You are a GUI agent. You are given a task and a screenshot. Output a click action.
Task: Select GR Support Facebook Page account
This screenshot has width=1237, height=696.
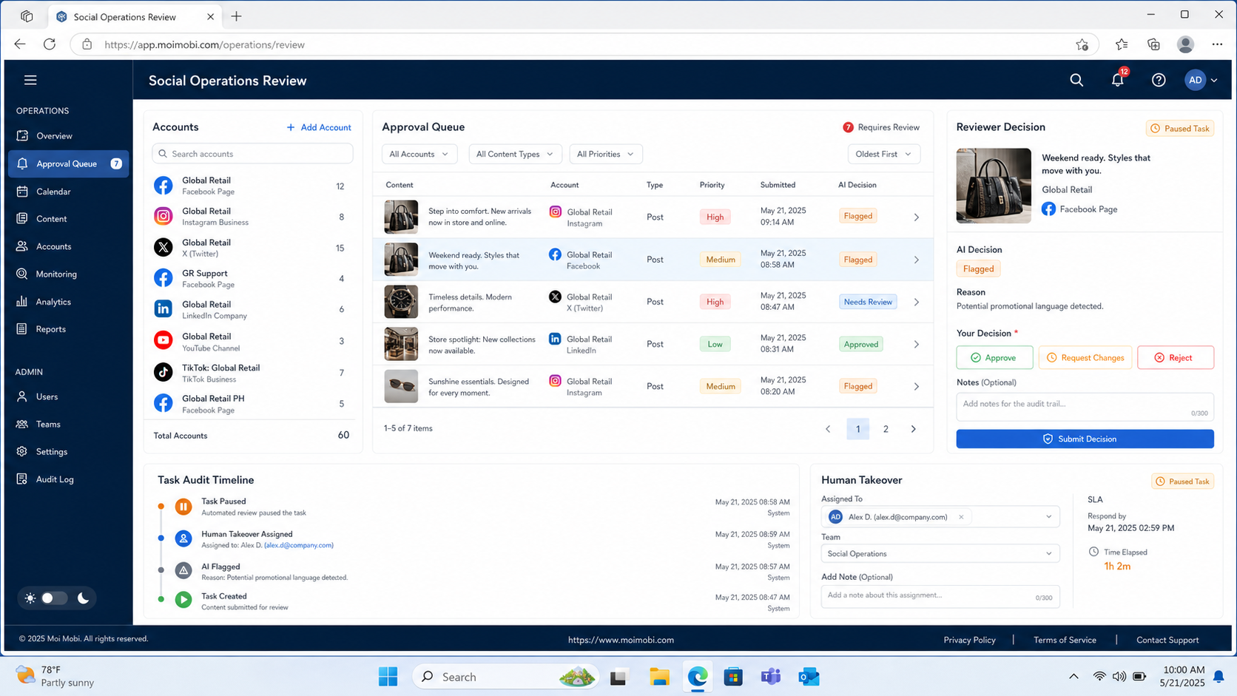point(250,279)
